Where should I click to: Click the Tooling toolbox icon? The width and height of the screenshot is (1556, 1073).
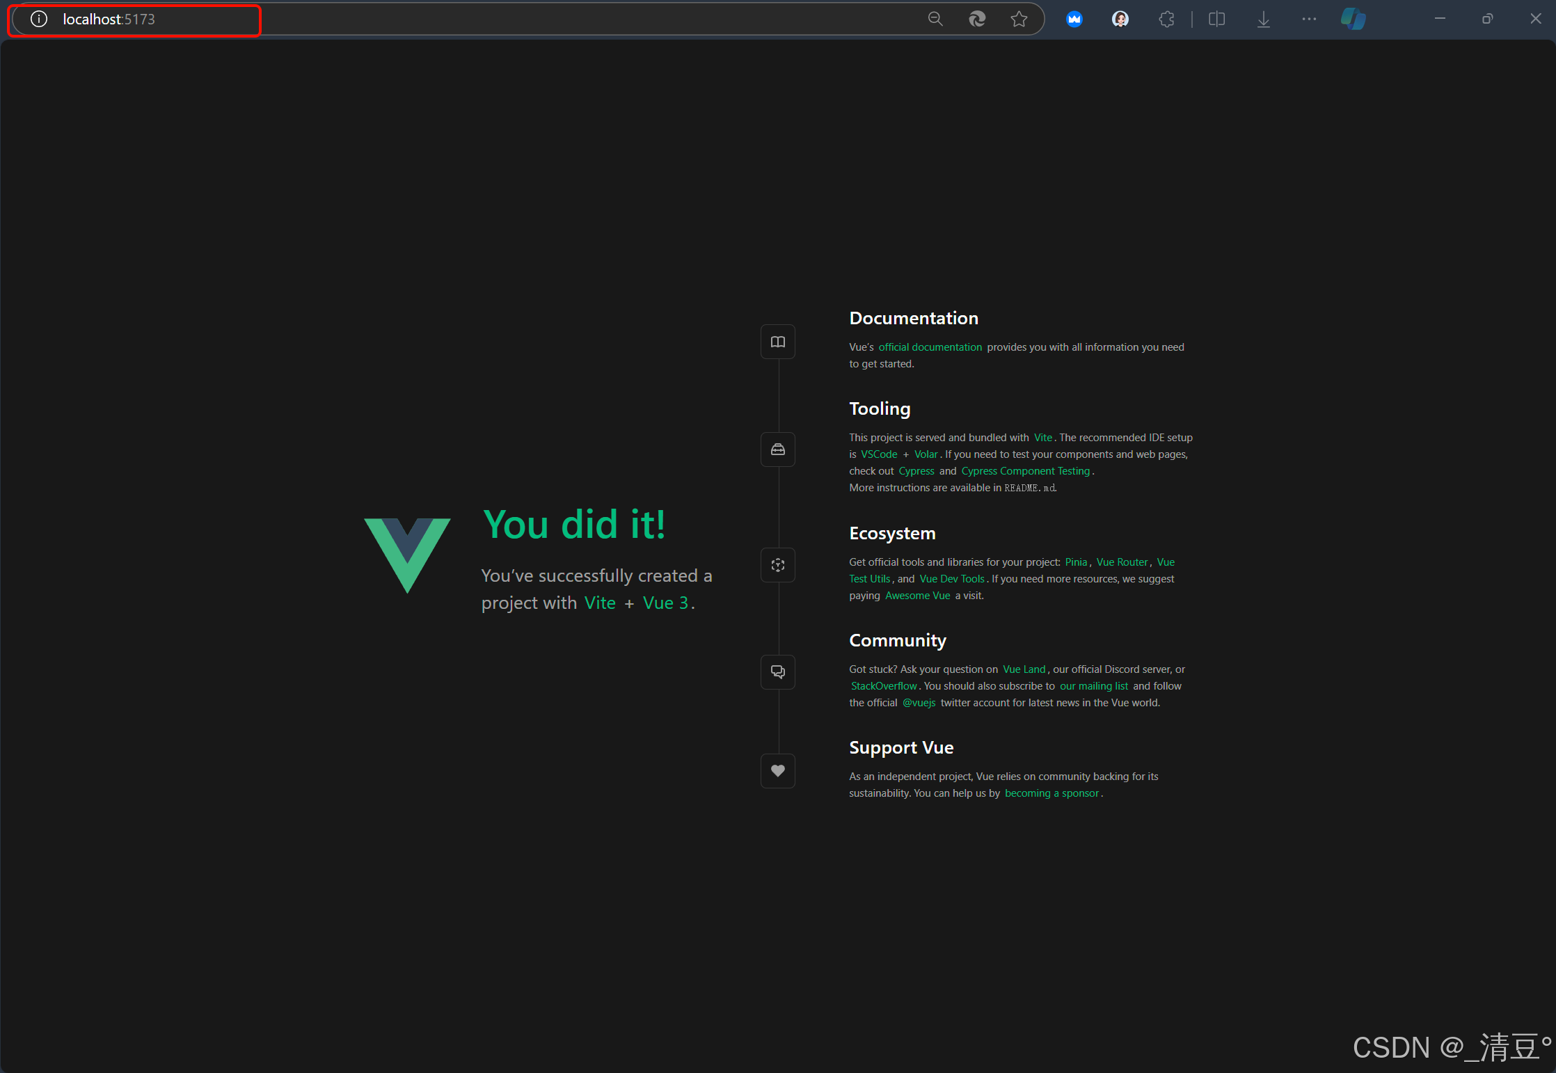tap(778, 450)
